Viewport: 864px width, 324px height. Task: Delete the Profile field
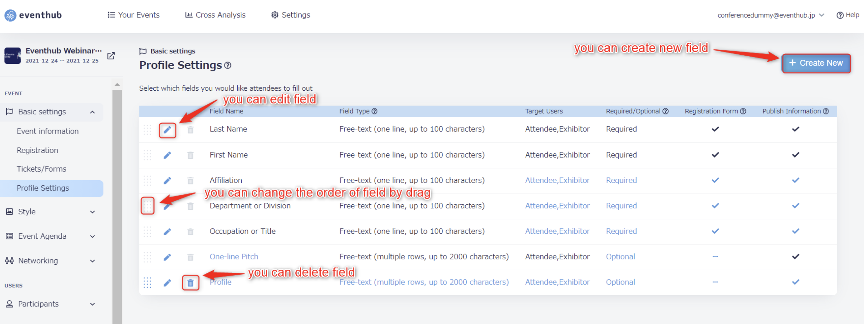pos(191,283)
